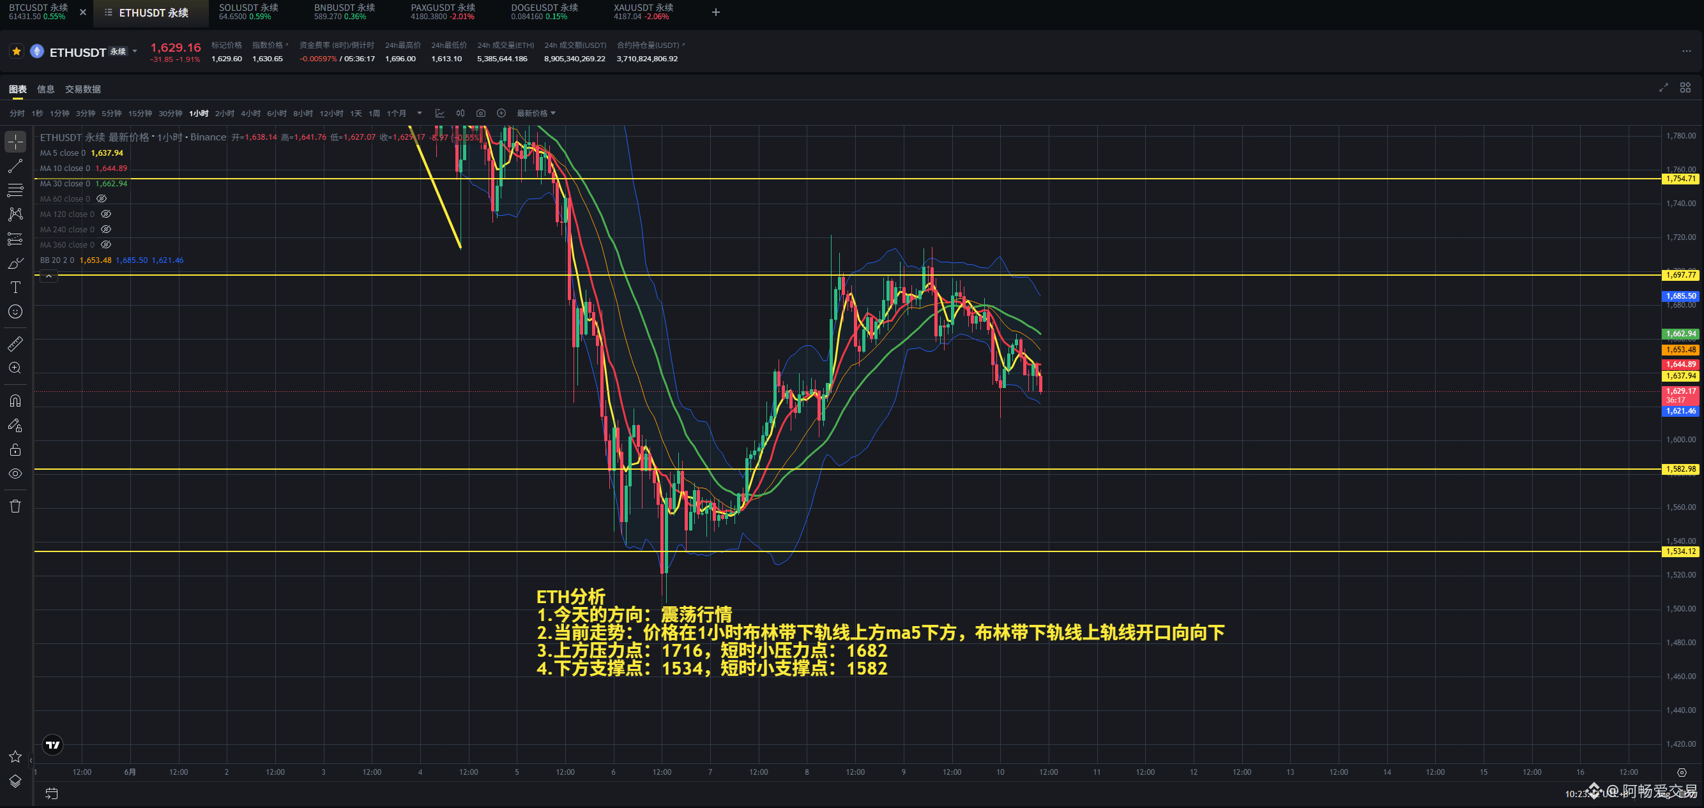Click the TradingView logo badge
This screenshot has width=1704, height=808.
coord(53,745)
